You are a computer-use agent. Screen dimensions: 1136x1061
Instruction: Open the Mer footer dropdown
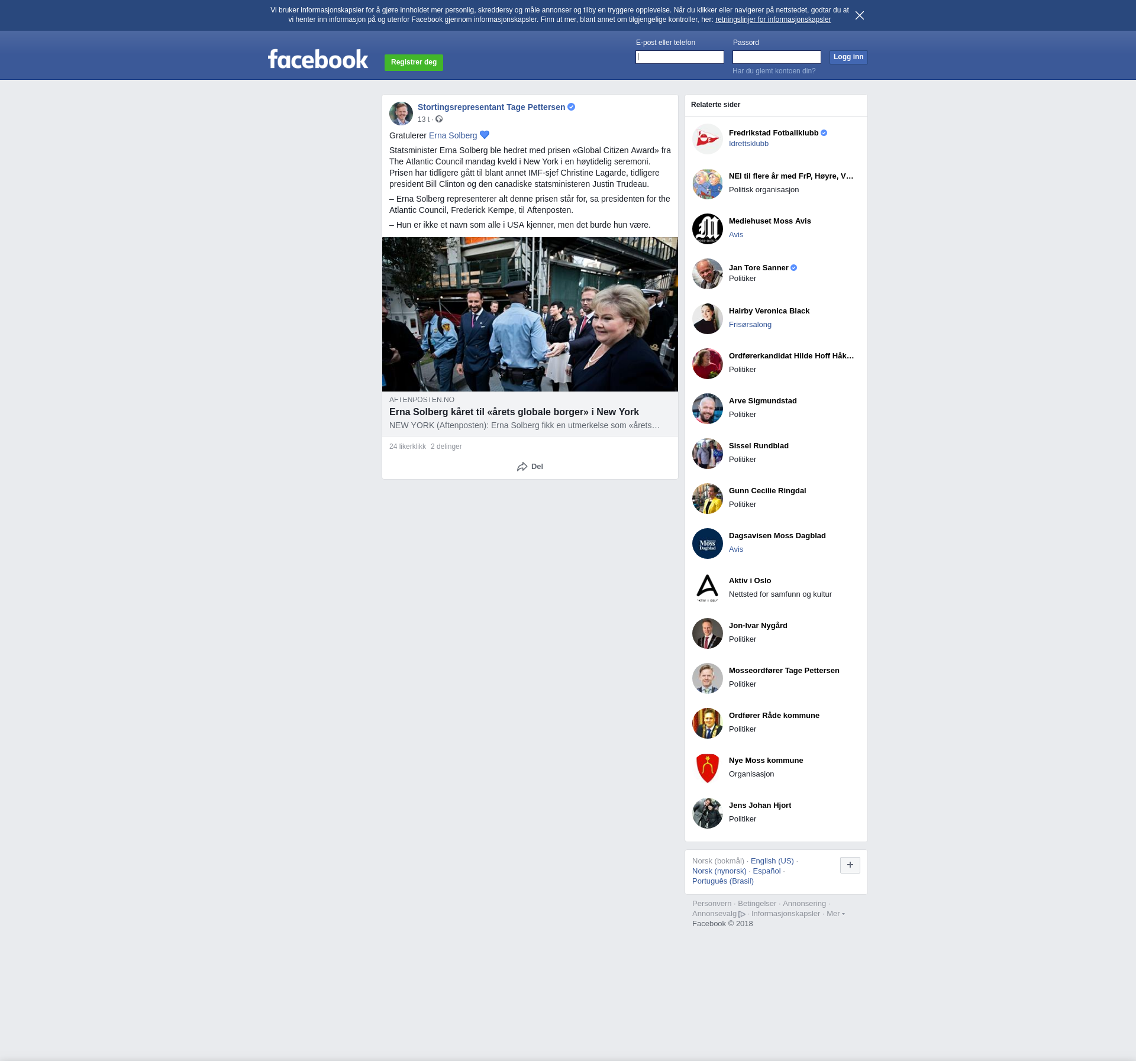pyautogui.click(x=835, y=914)
